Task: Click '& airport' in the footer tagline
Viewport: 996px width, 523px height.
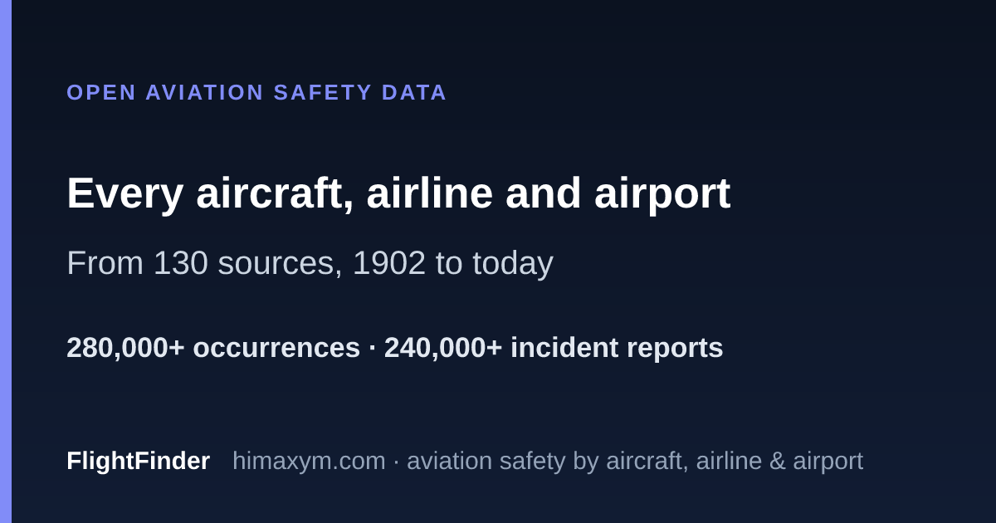Action: pos(816,461)
